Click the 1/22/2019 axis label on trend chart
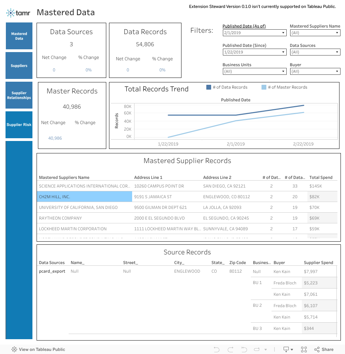The image size is (345, 354). pyautogui.click(x=168, y=144)
